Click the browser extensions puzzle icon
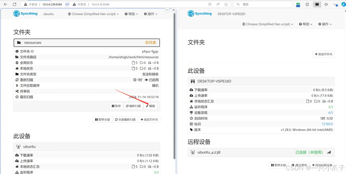346x174 pixels. pos(307,4)
